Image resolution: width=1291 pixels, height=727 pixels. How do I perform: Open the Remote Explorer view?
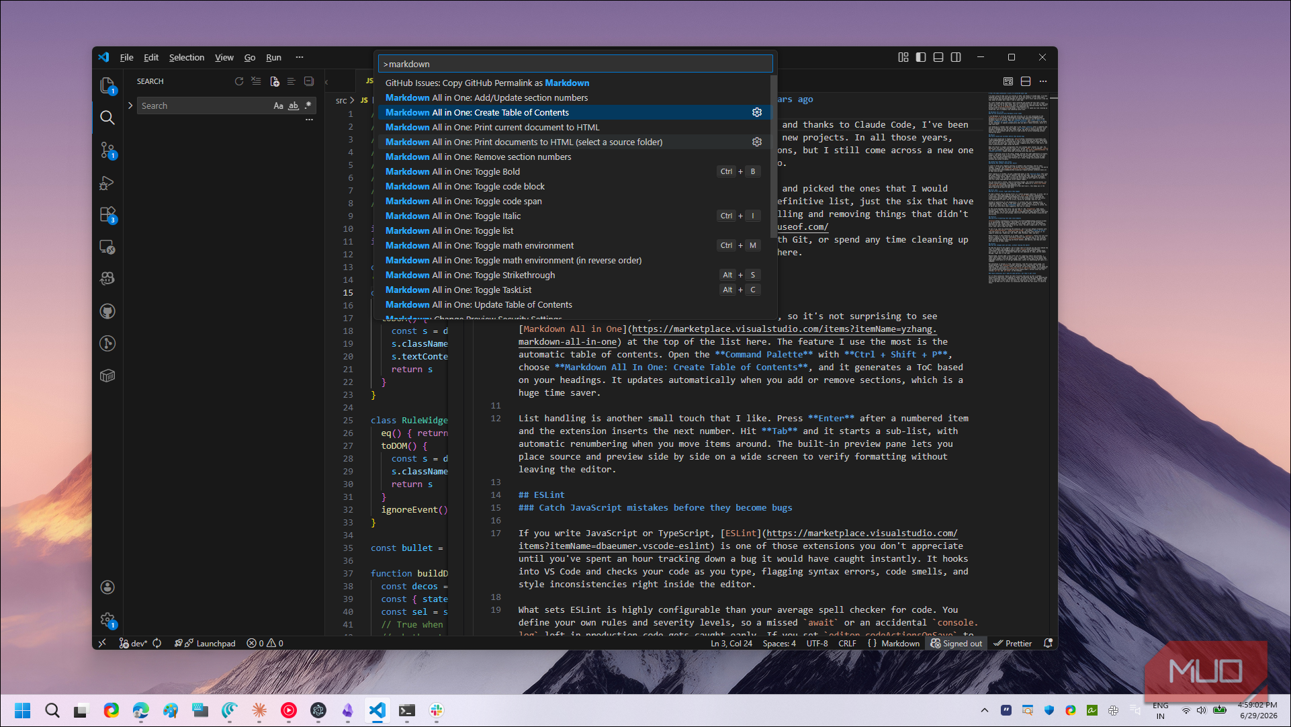(107, 247)
